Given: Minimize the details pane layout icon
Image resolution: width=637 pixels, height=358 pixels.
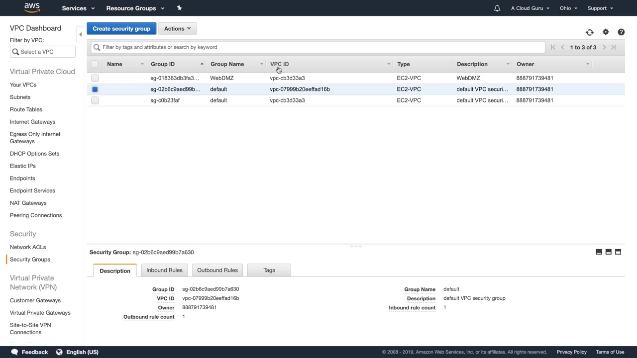Looking at the screenshot, I should [x=599, y=252].
